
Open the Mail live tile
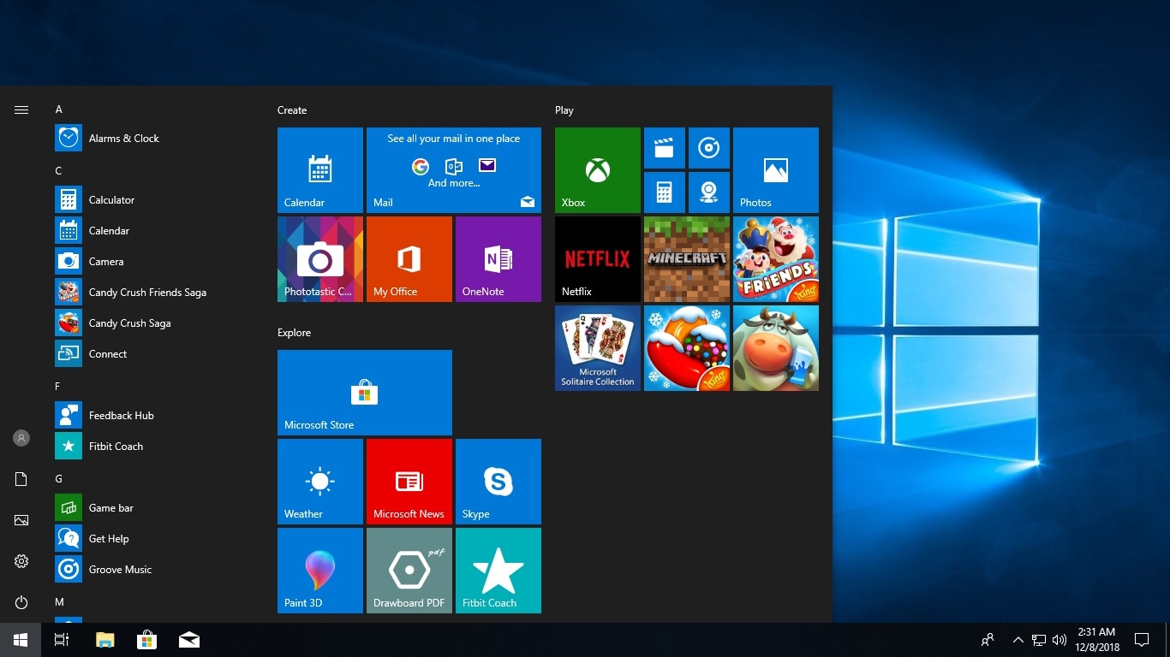click(x=454, y=170)
